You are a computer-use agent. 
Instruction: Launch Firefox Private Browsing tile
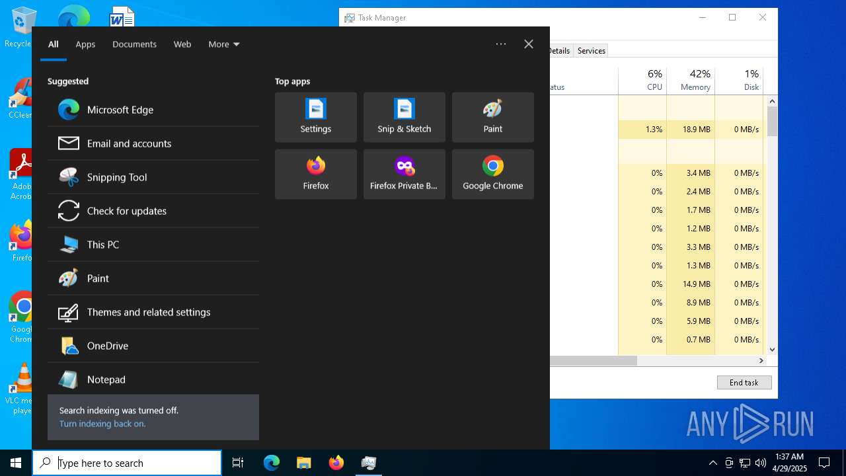coord(404,174)
